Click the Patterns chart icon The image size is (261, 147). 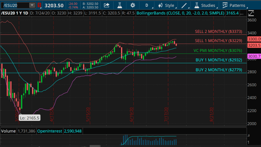tap(225, 5)
